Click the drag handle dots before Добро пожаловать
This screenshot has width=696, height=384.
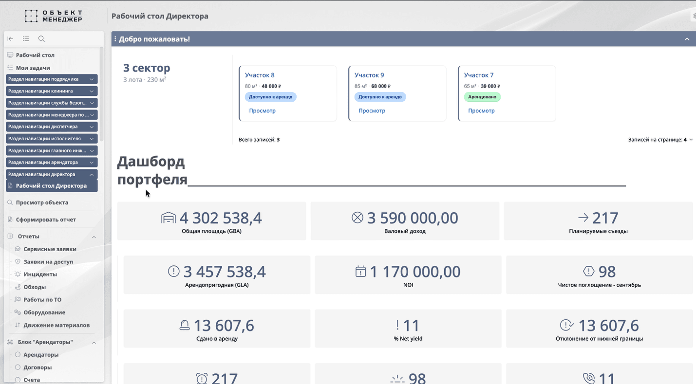[115, 39]
